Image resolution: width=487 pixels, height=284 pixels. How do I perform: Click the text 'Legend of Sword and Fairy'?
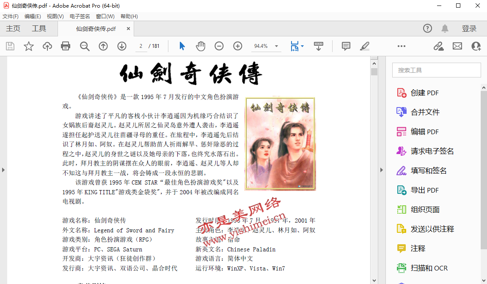tap(134, 230)
